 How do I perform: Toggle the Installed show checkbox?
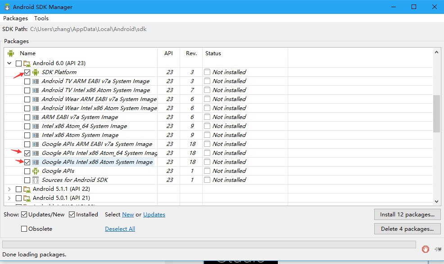[72, 215]
